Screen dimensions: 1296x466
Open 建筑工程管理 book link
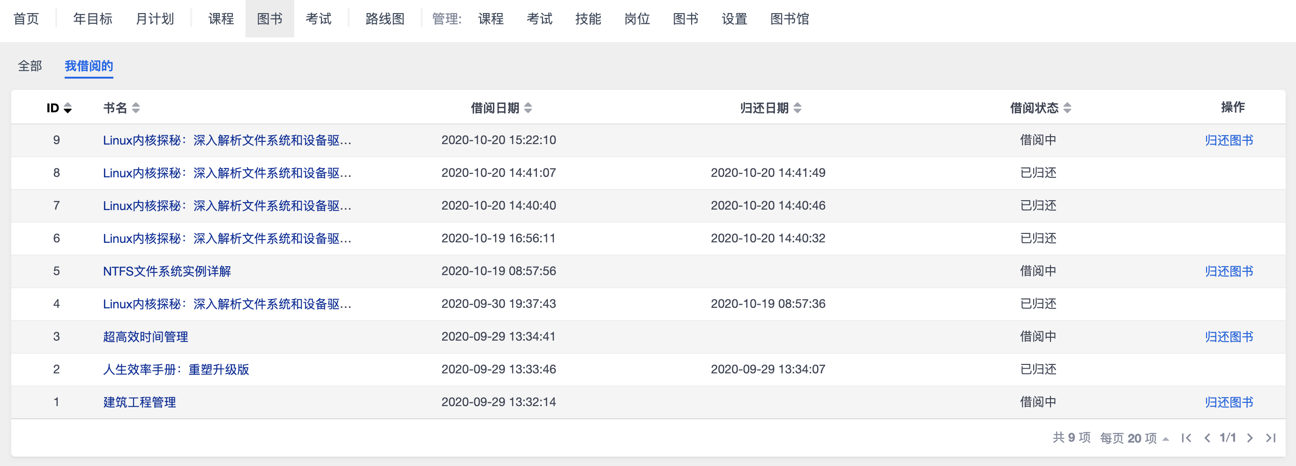(139, 402)
